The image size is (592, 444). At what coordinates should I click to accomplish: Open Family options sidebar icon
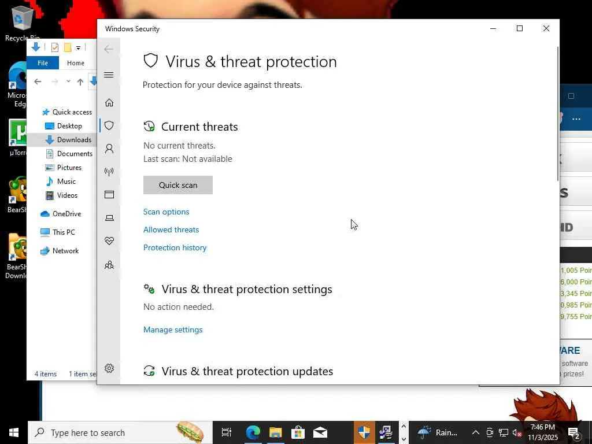[x=109, y=265]
